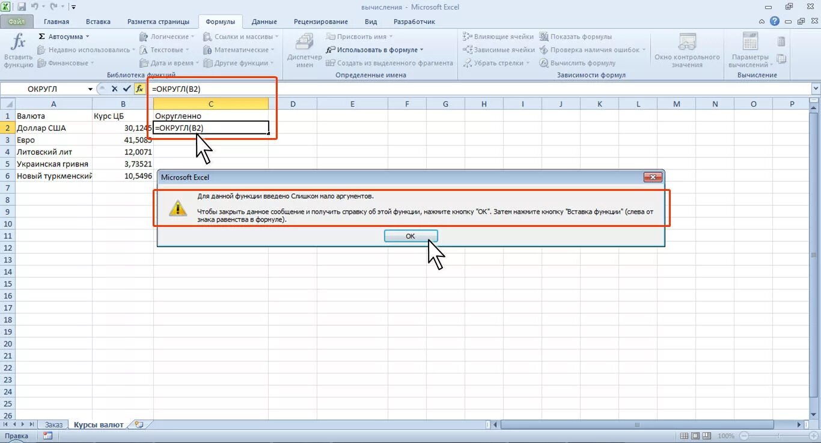This screenshot has width=821, height=443.
Task: Open Logical functions list
Action: 167,37
